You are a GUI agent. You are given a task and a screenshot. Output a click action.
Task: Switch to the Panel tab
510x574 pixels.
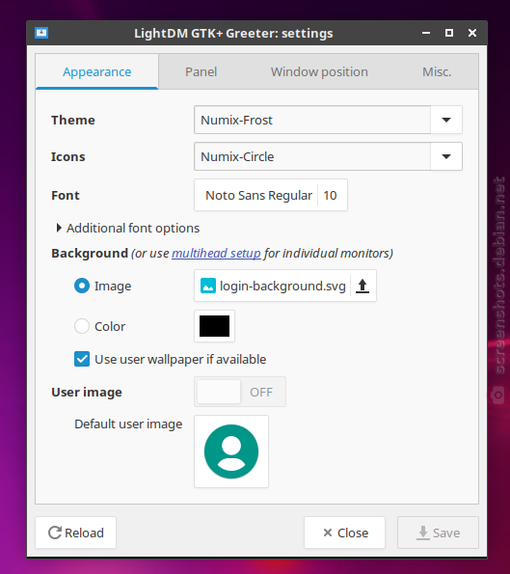[201, 71]
